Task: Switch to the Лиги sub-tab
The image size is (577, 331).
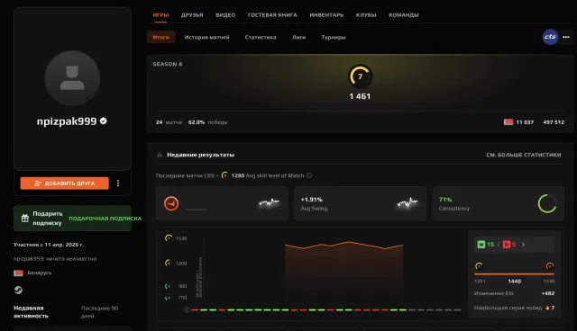Action: point(298,37)
